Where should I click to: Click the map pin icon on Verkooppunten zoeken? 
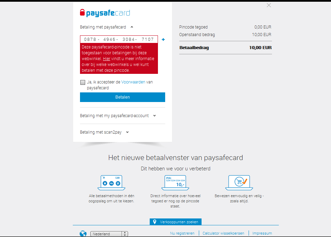click(x=155, y=222)
